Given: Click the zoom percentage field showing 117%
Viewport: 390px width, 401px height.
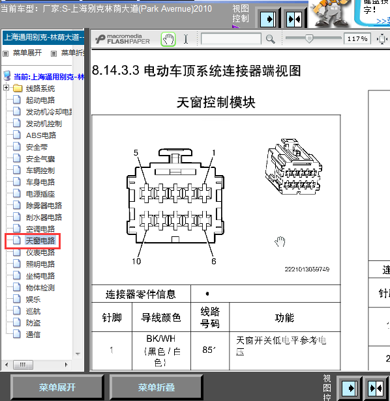Looking at the screenshot, I should (x=357, y=39).
